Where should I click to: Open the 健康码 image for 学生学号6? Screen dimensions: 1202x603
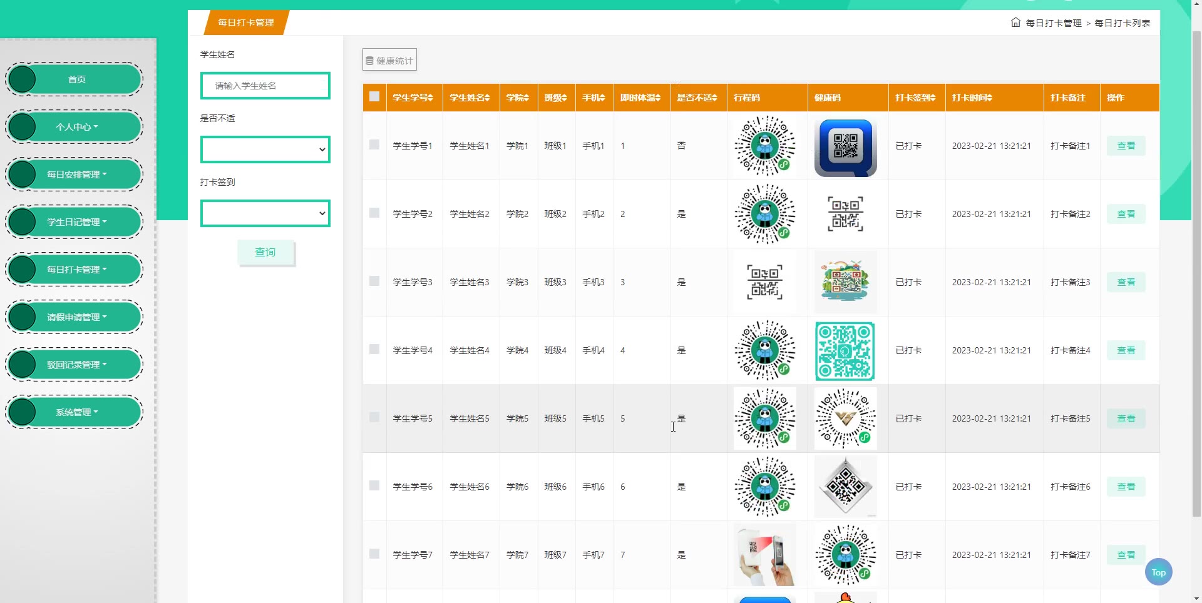pyautogui.click(x=846, y=487)
